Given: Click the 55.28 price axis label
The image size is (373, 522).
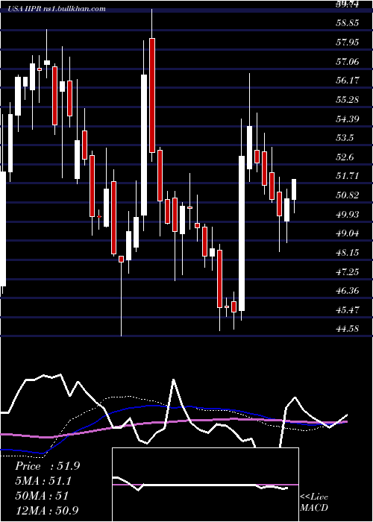Looking at the screenshot, I should click(348, 99).
